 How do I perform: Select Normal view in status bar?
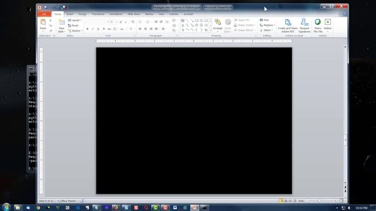(281, 200)
